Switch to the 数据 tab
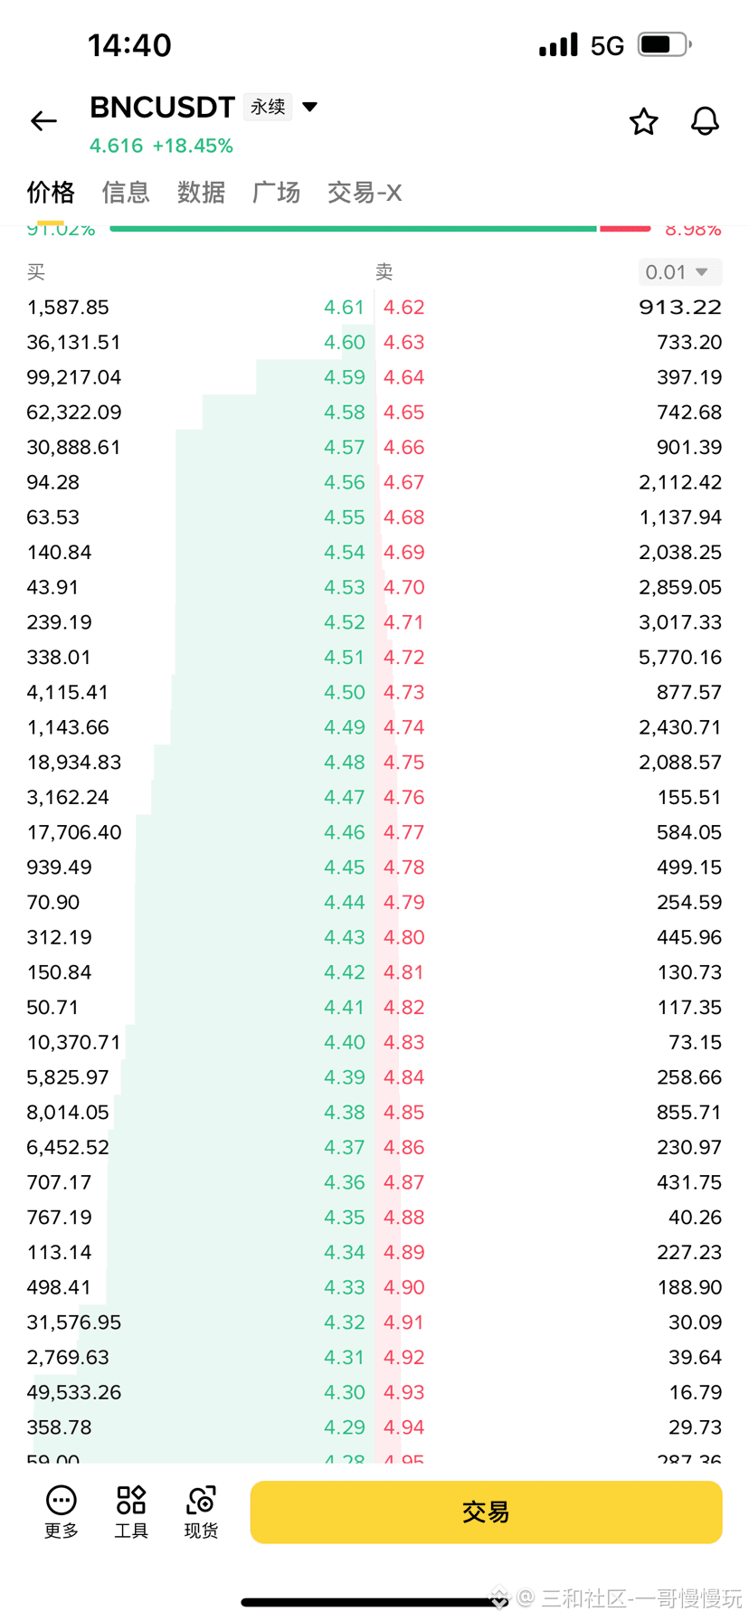Screen dimensions: 749x1621 pyautogui.click(x=201, y=193)
